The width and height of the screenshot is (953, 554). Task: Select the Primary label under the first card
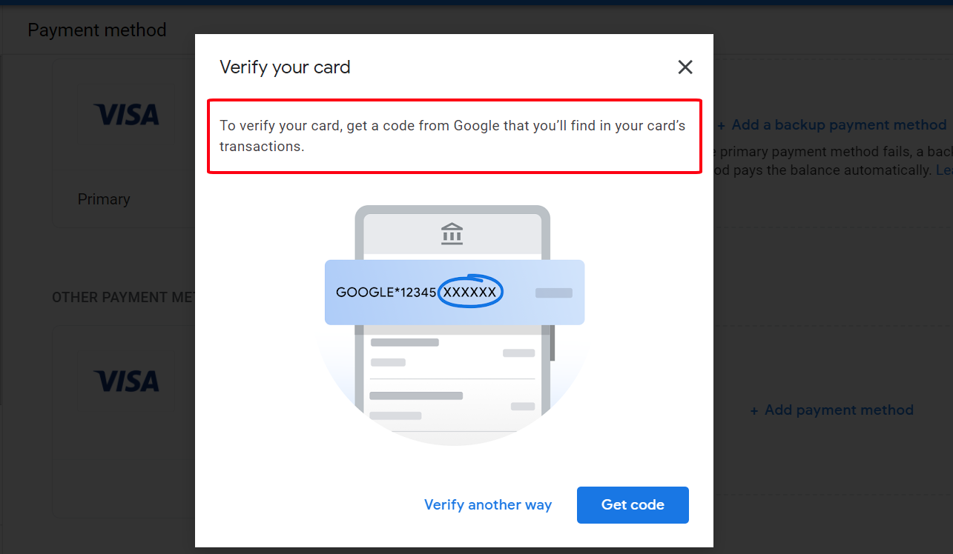pos(104,199)
